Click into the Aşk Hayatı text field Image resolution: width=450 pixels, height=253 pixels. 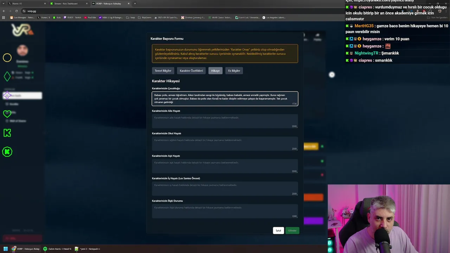point(225,166)
